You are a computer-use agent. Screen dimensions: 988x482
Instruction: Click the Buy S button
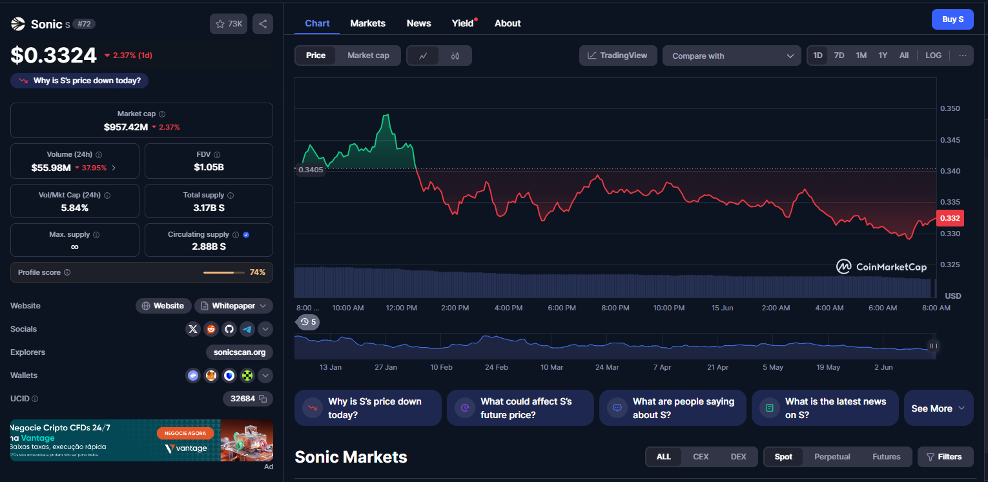point(952,19)
